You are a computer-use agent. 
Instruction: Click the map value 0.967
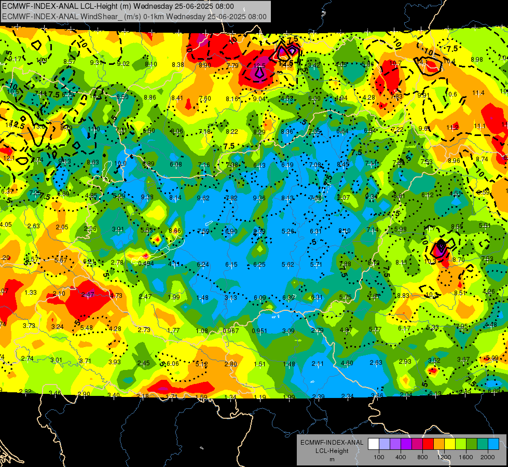(x=231, y=331)
